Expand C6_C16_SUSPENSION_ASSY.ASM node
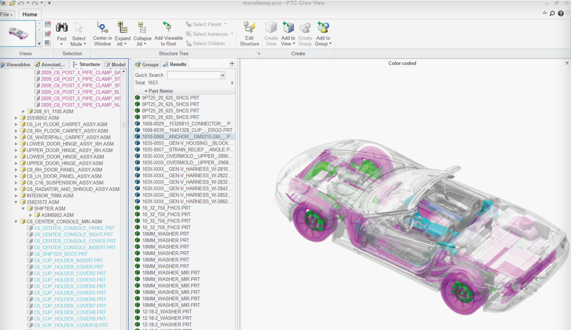Image resolution: width=571 pixels, height=330 pixels. (x=16, y=183)
